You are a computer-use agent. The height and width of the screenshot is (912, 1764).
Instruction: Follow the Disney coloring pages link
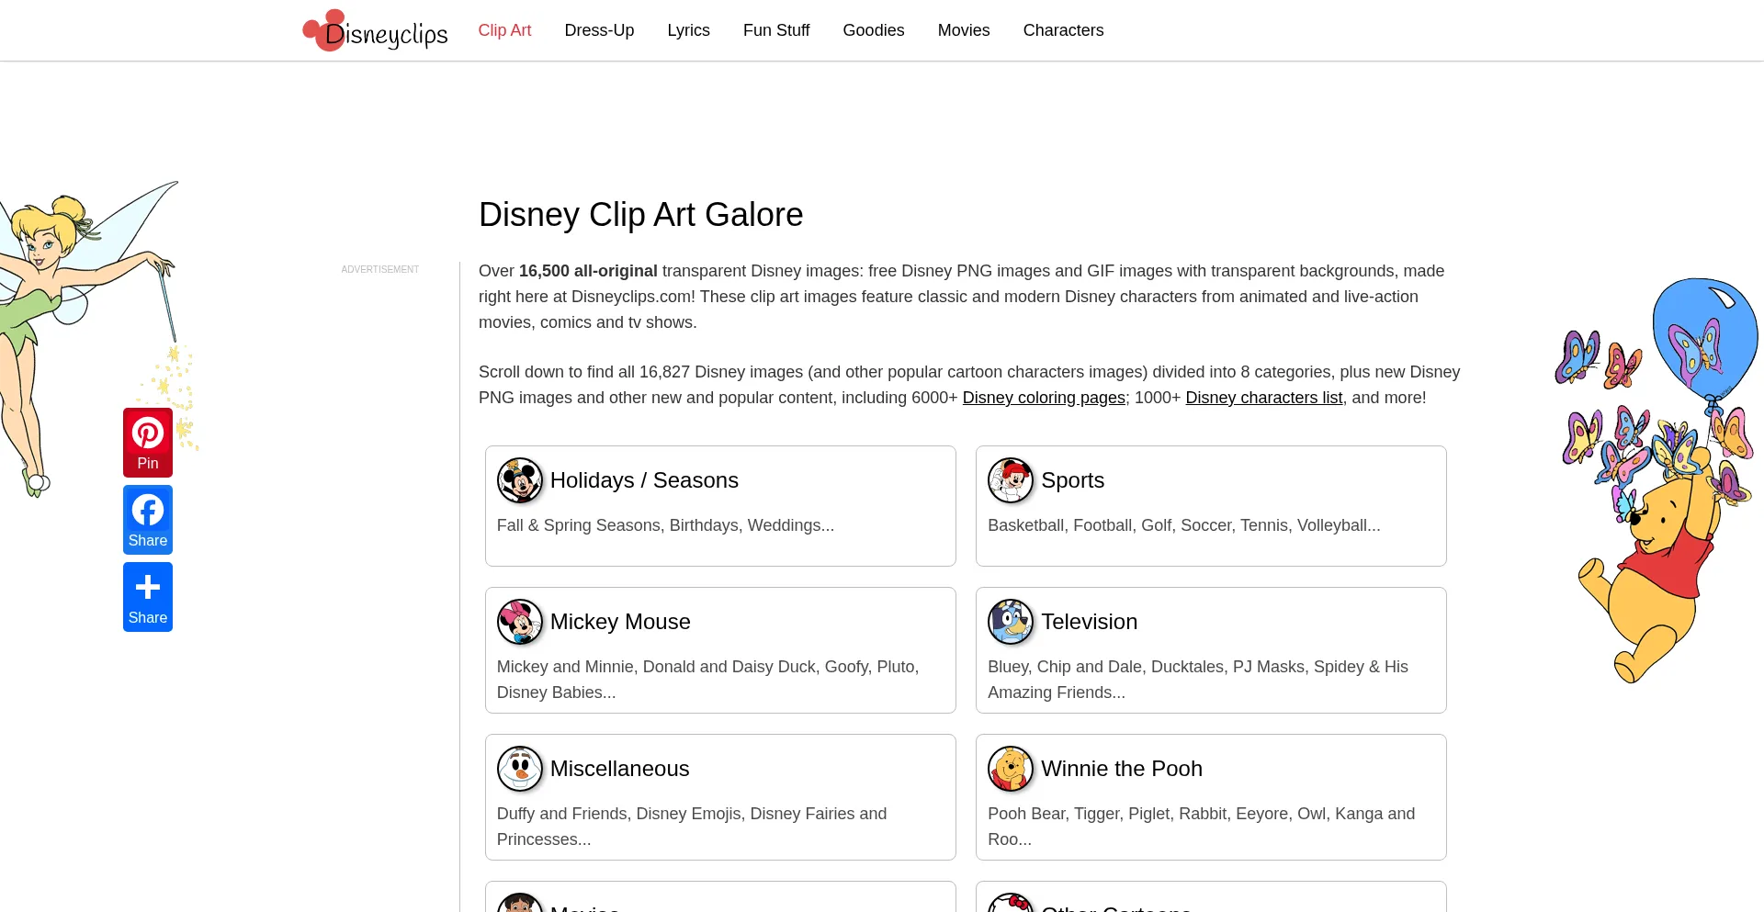click(x=1044, y=398)
